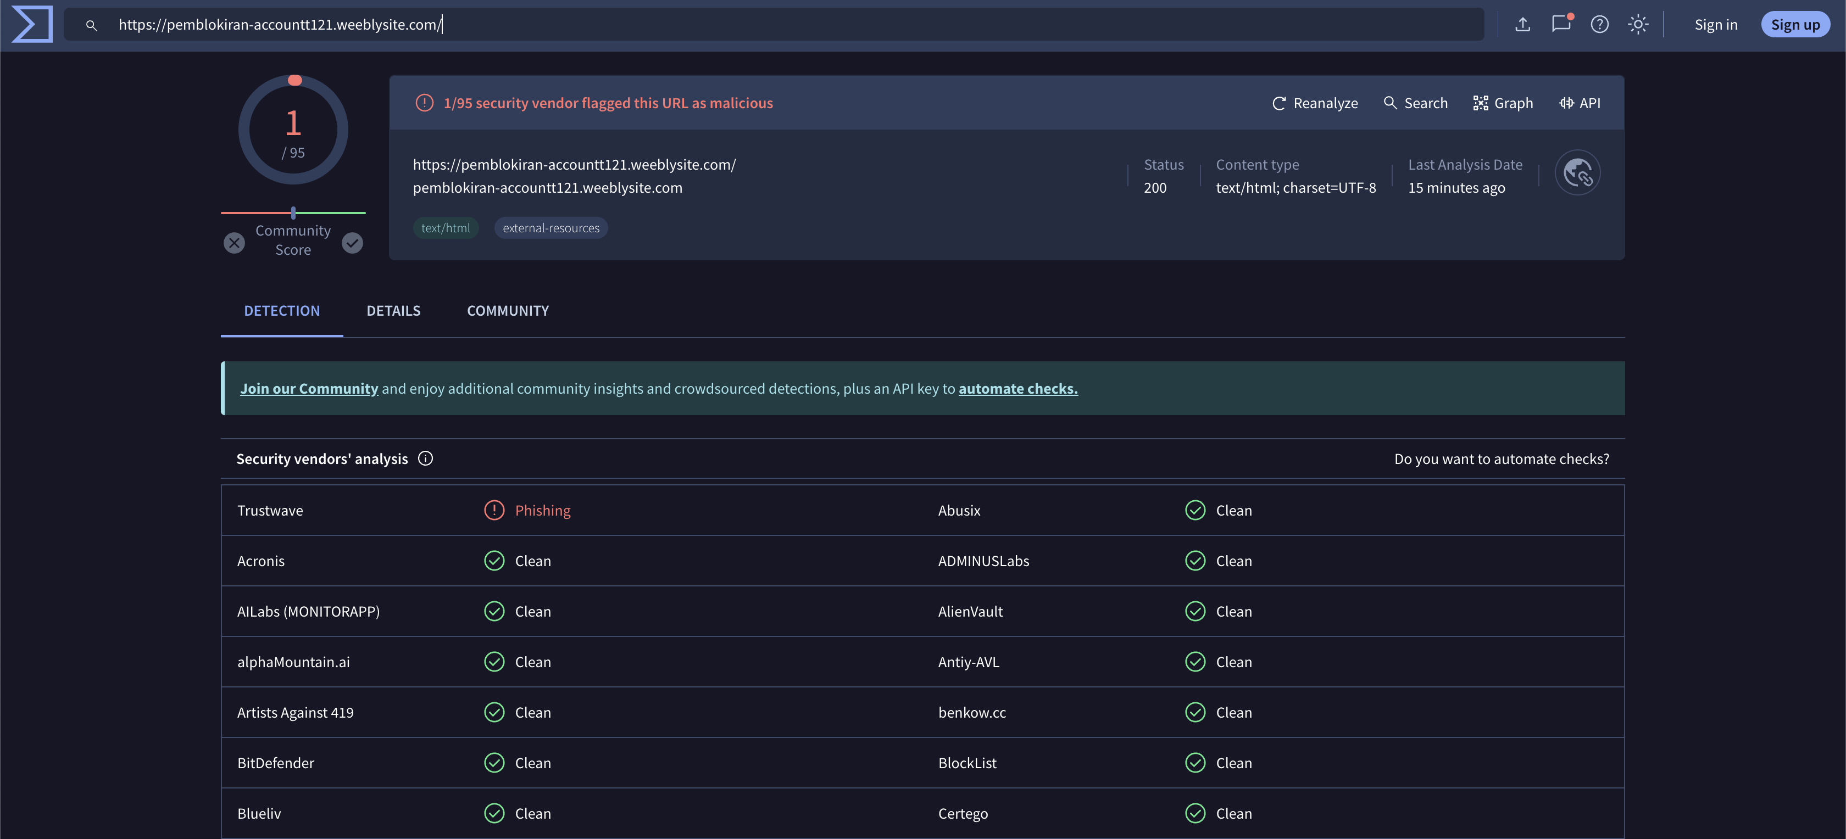Click the Clean check icon for Antiy-AVL
This screenshot has width=1846, height=839.
click(1196, 662)
